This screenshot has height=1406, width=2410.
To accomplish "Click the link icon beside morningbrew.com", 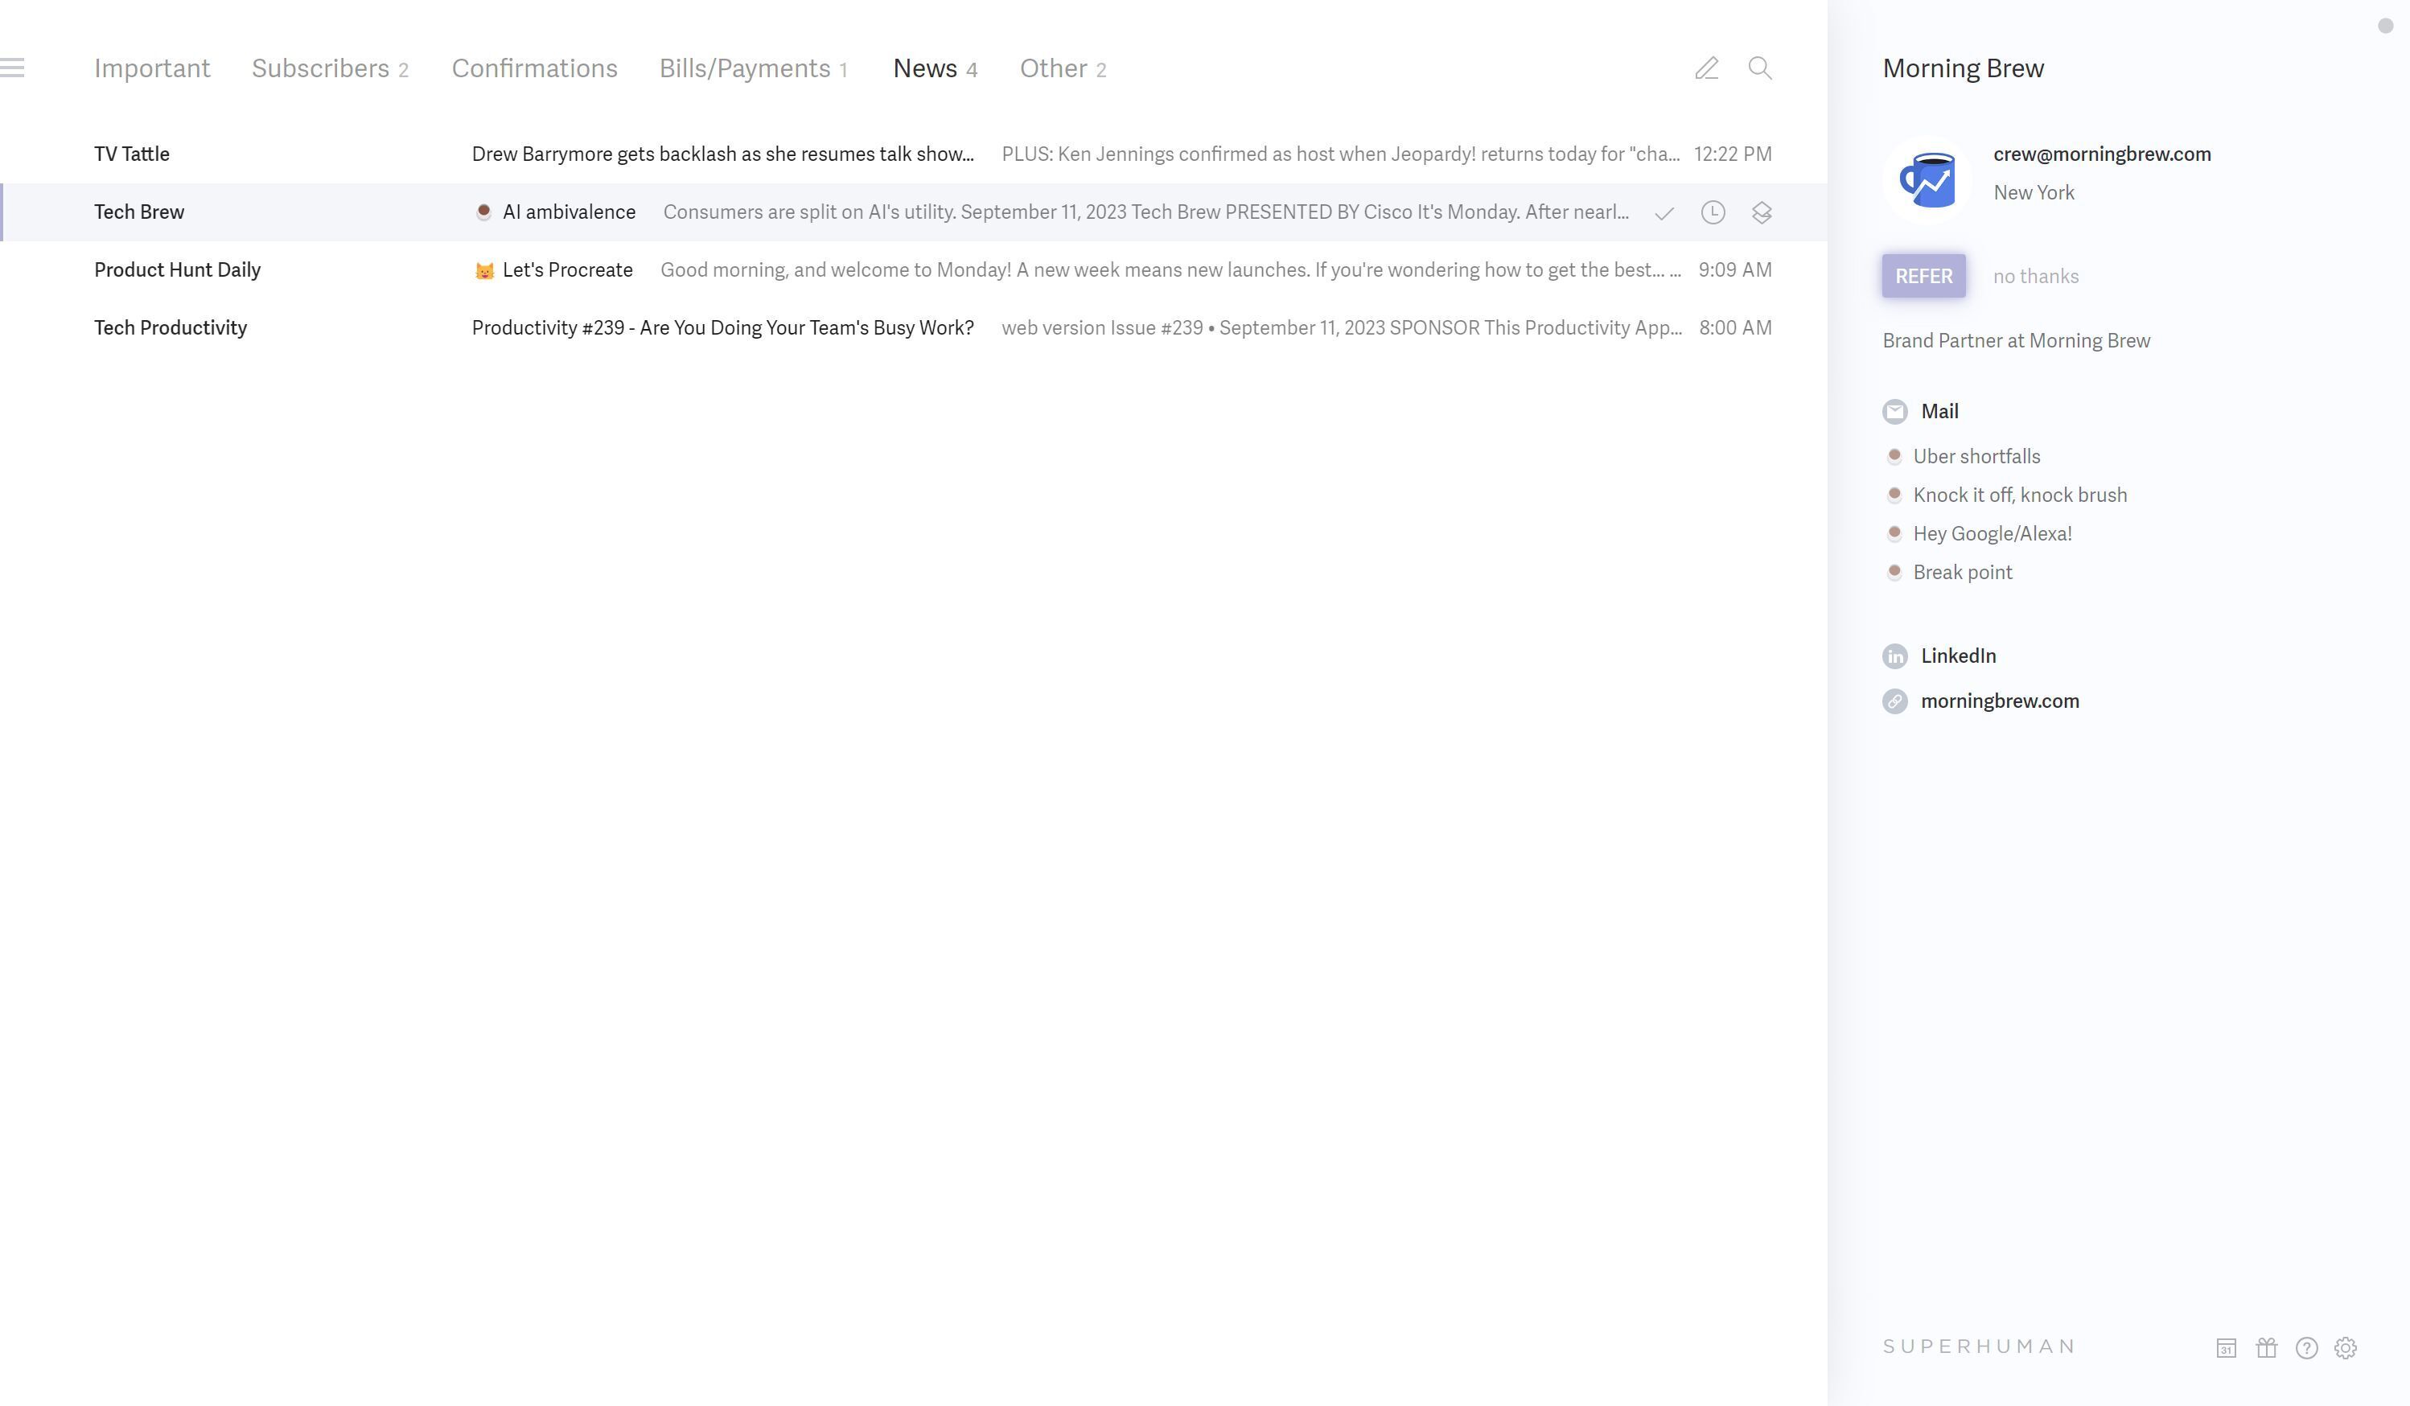I will [1894, 701].
